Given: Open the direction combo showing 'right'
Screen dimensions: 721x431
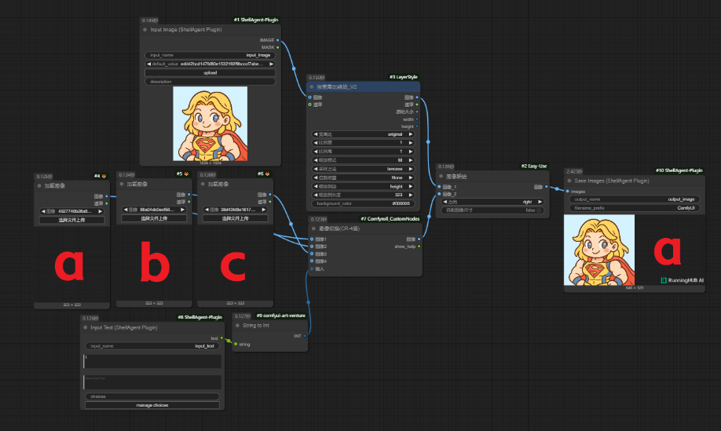Looking at the screenshot, I should pyautogui.click(x=492, y=203).
